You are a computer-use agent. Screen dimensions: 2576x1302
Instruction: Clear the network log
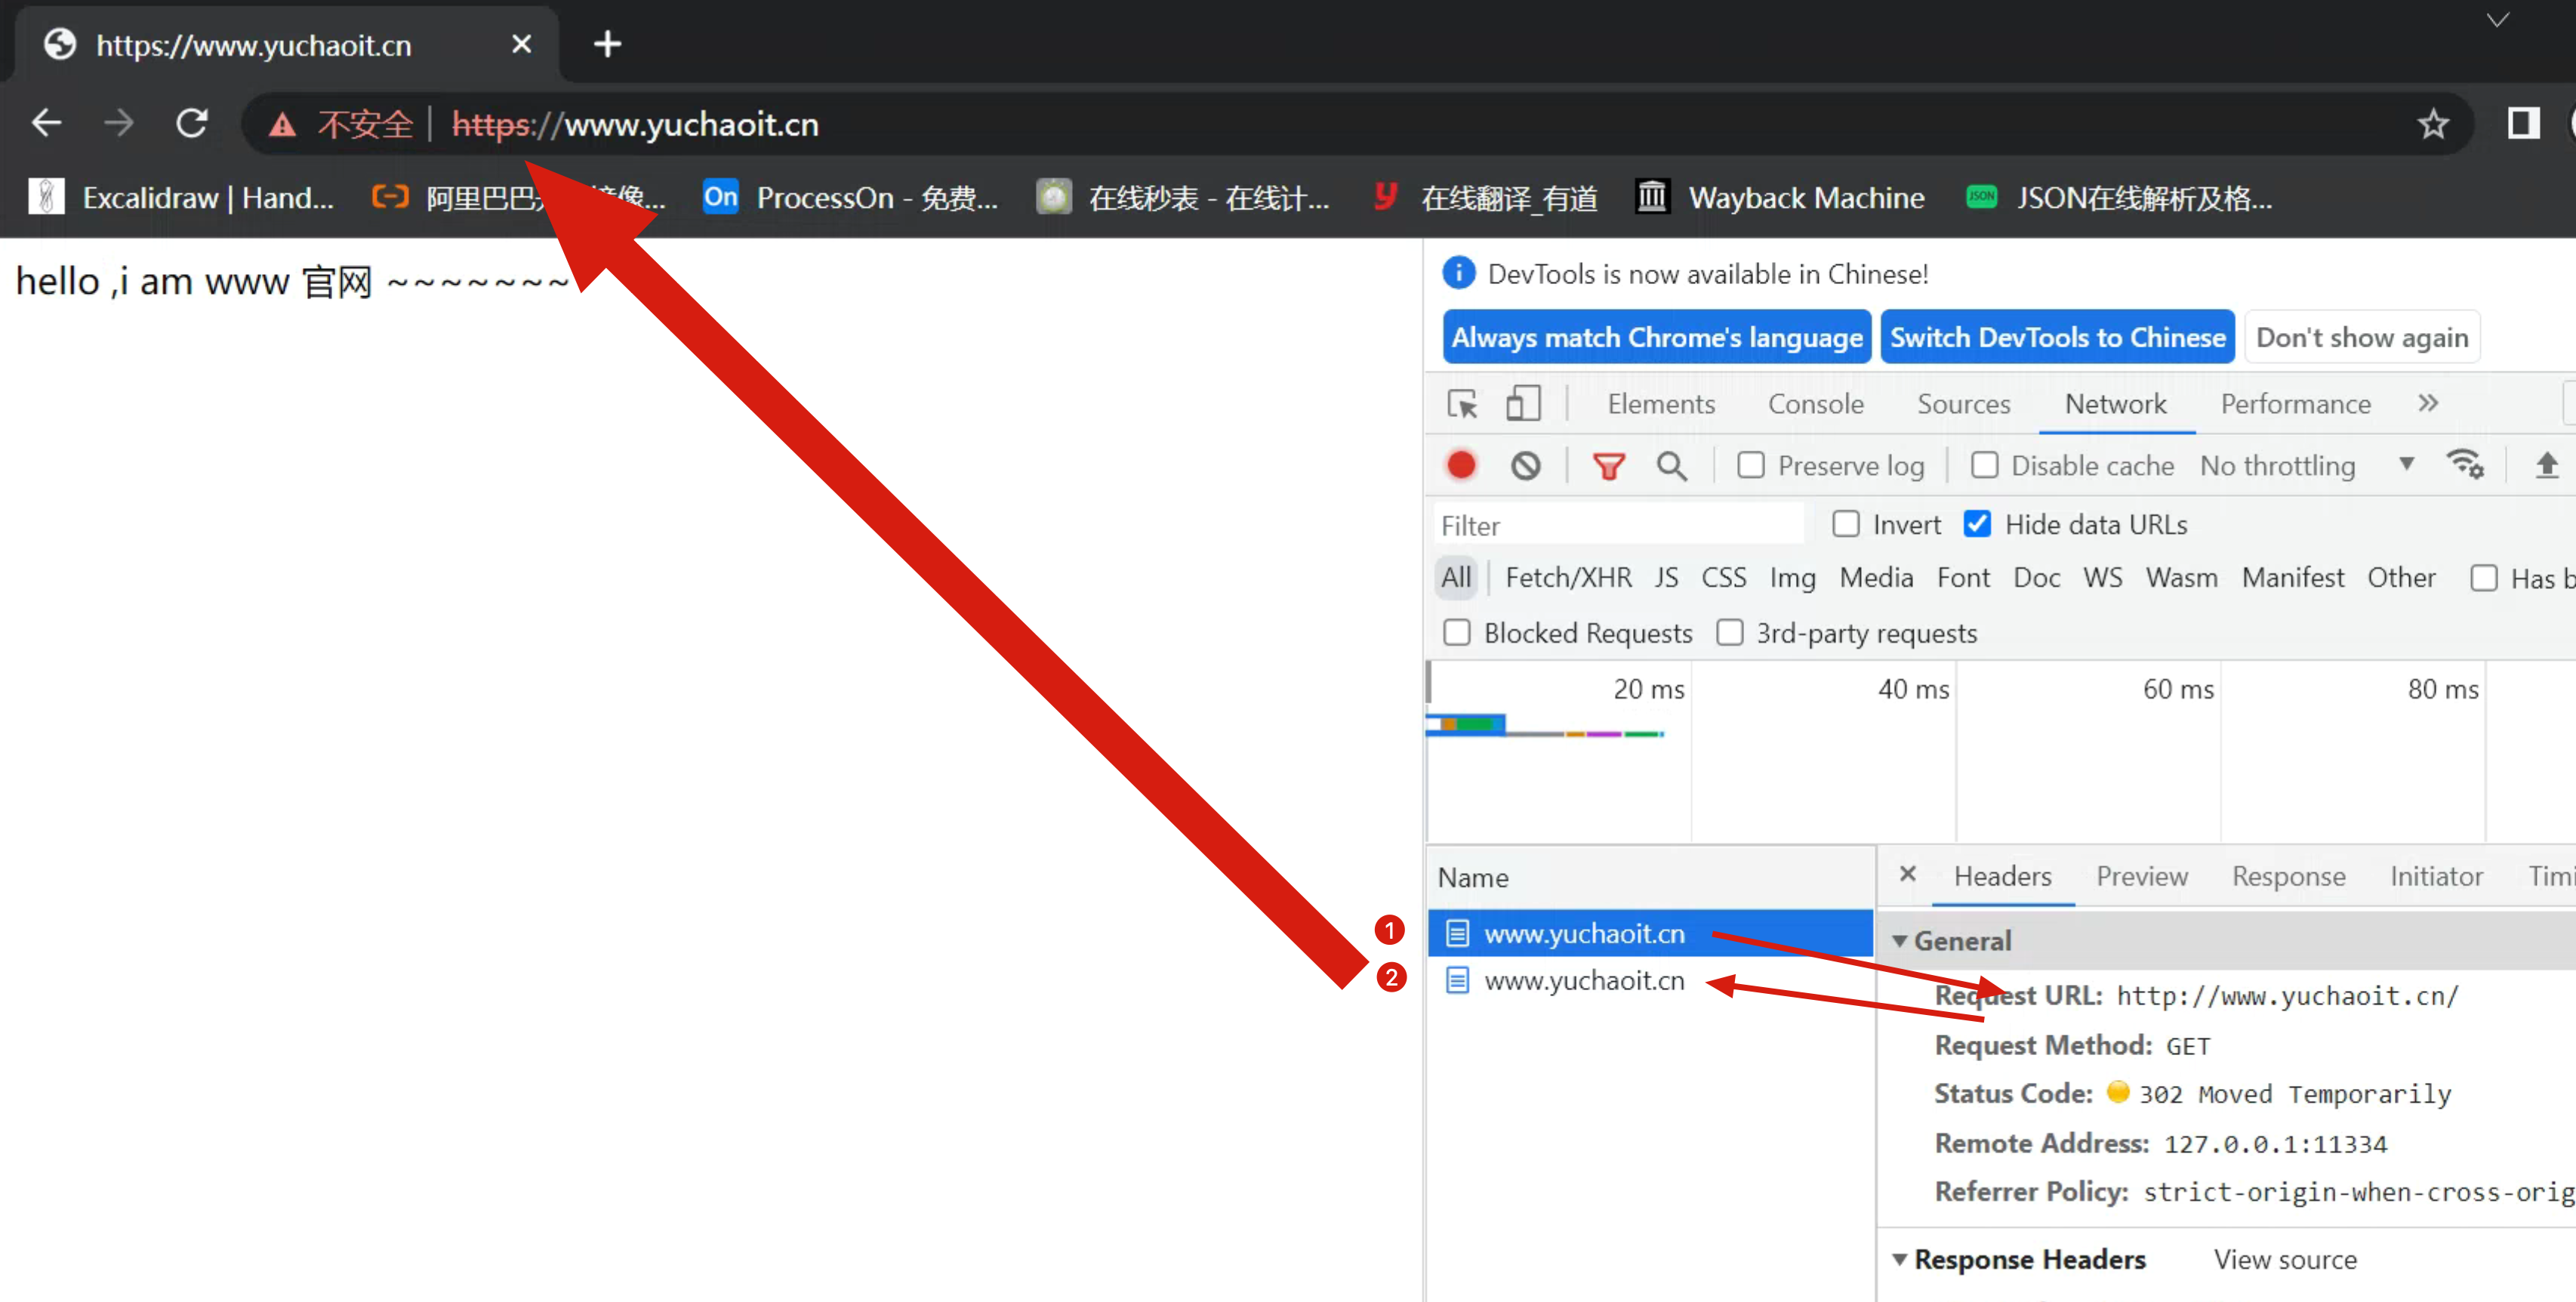[1525, 465]
